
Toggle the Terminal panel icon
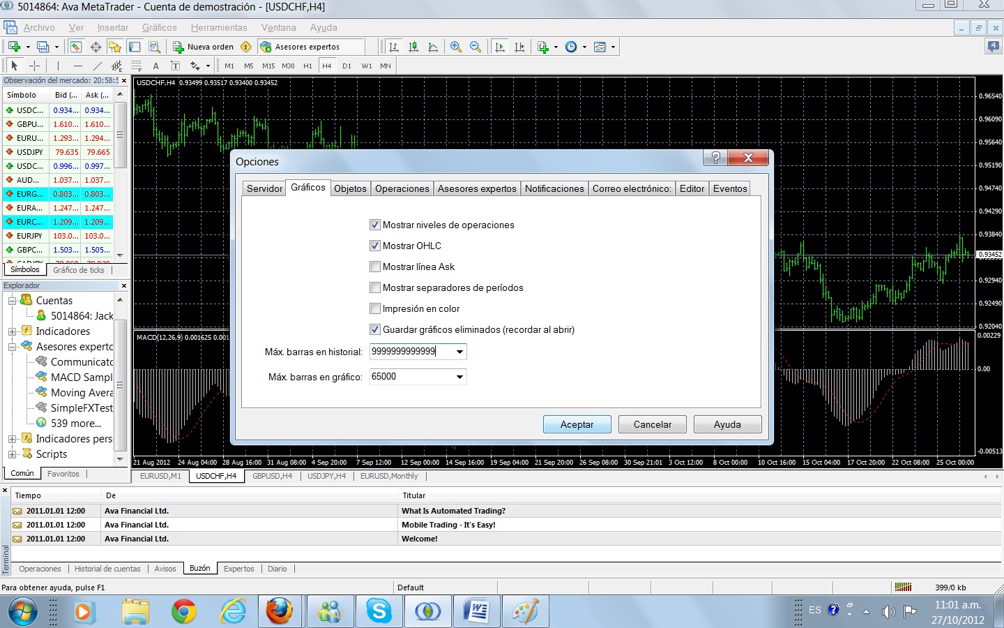tap(135, 47)
